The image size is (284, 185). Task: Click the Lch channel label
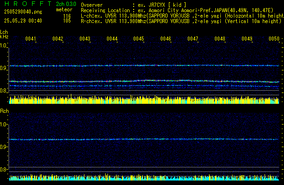4,32
